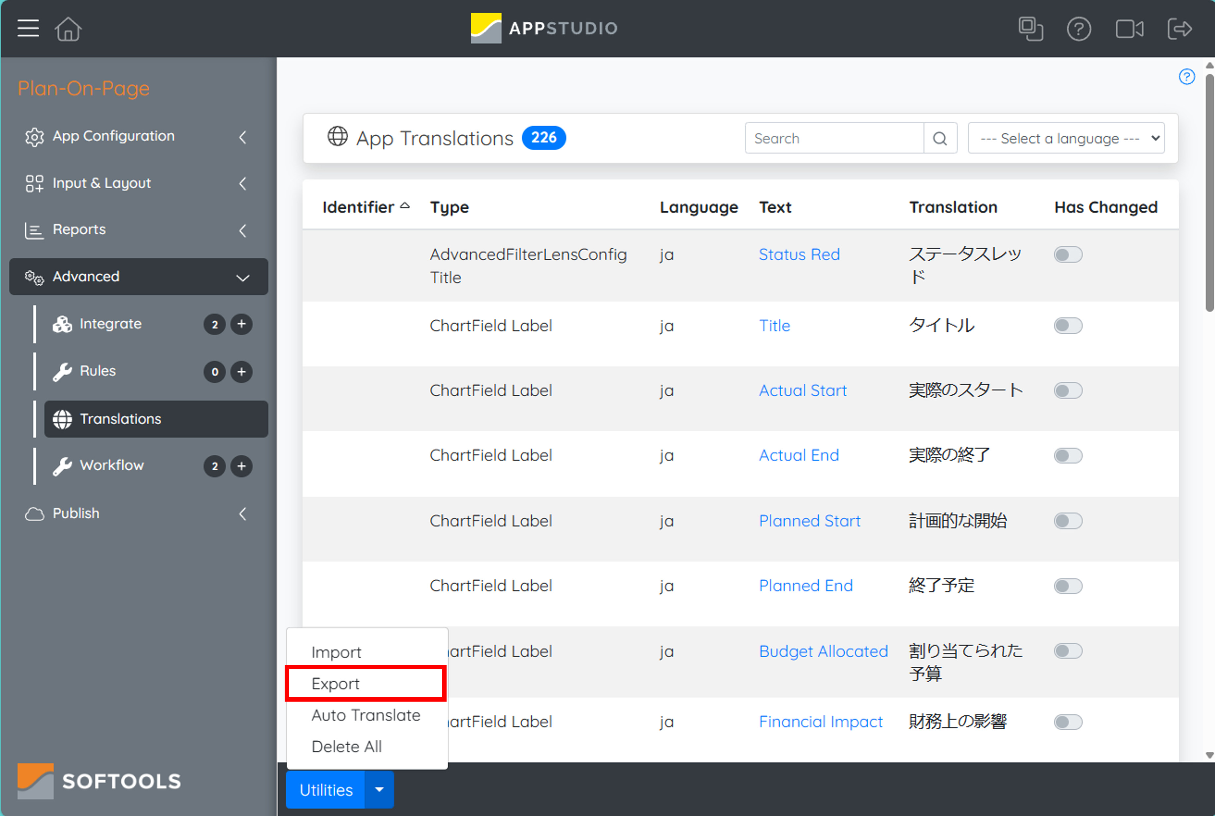Image resolution: width=1215 pixels, height=816 pixels.
Task: Click the App Translations globe icon
Action: (337, 137)
